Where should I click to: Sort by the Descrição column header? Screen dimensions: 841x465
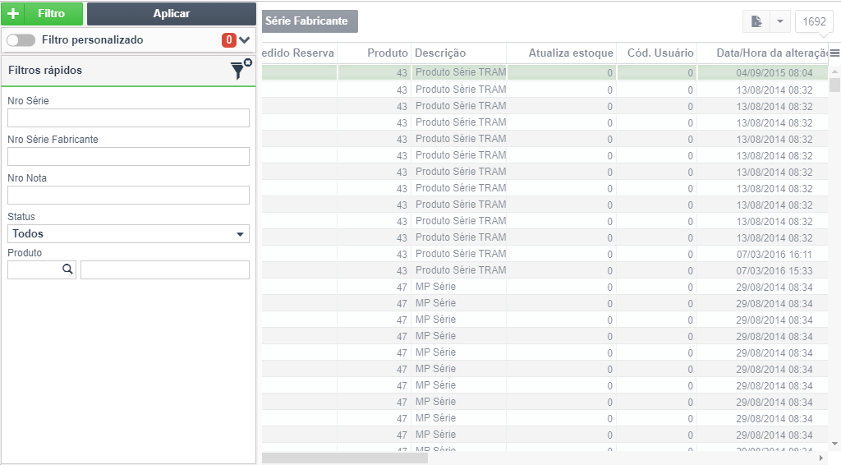458,53
